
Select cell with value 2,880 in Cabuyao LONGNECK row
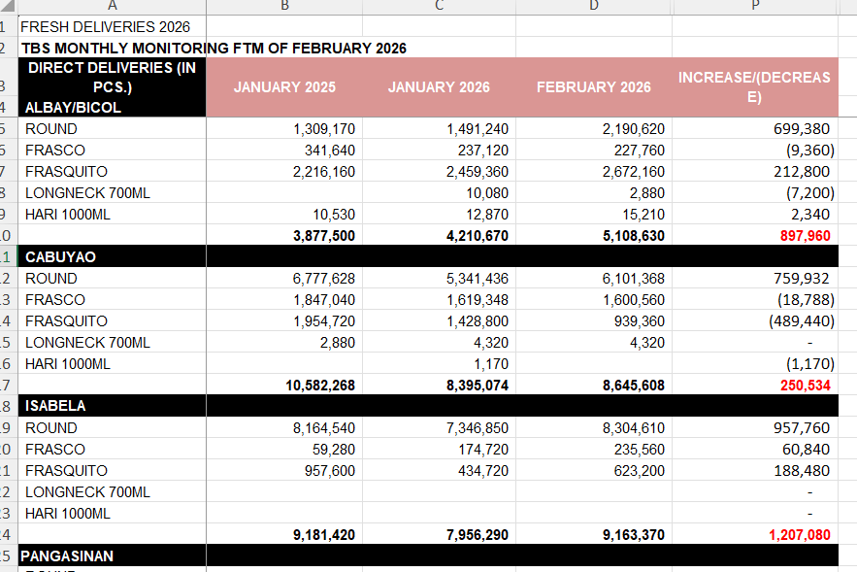(284, 342)
